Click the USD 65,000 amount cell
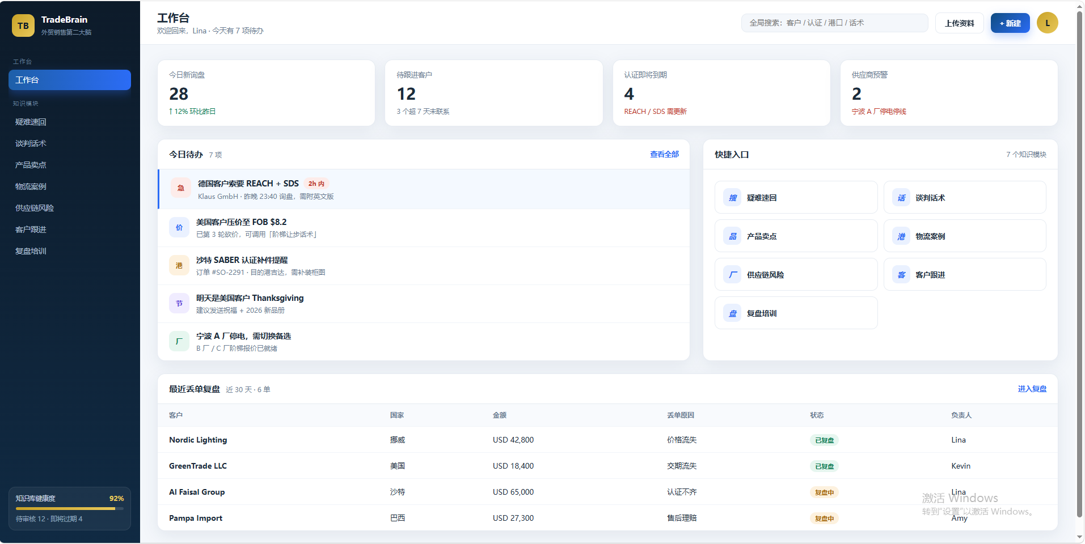Screen dimensions: 1085x544 click(513, 492)
